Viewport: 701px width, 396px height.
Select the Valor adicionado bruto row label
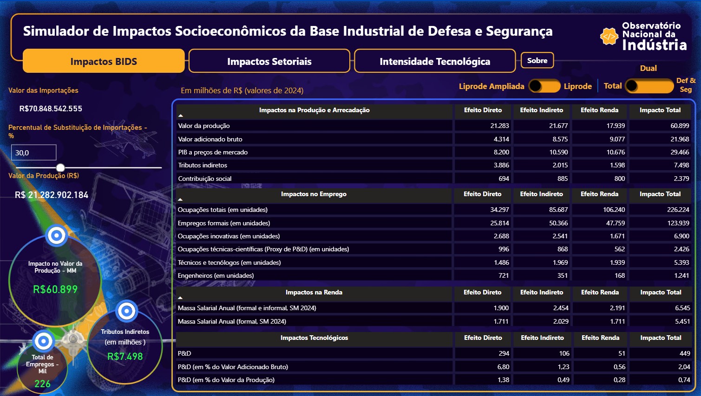[x=210, y=139]
